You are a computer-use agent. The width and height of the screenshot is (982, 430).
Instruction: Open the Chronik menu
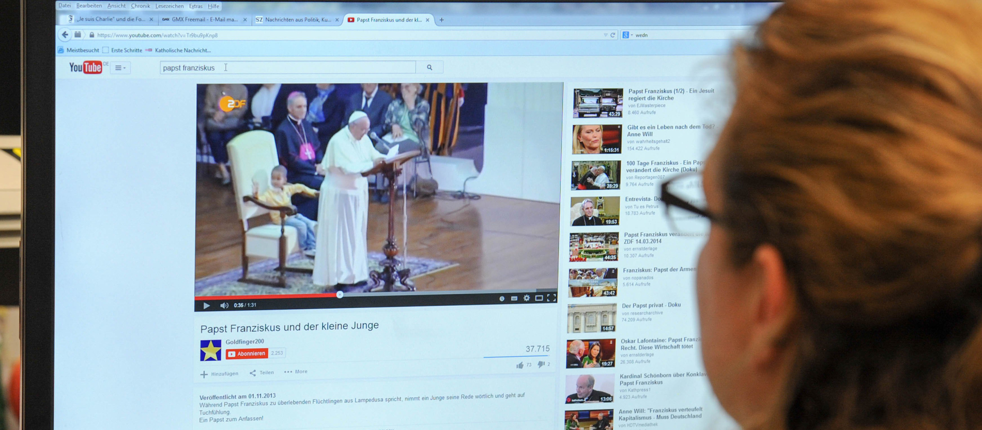(140, 6)
